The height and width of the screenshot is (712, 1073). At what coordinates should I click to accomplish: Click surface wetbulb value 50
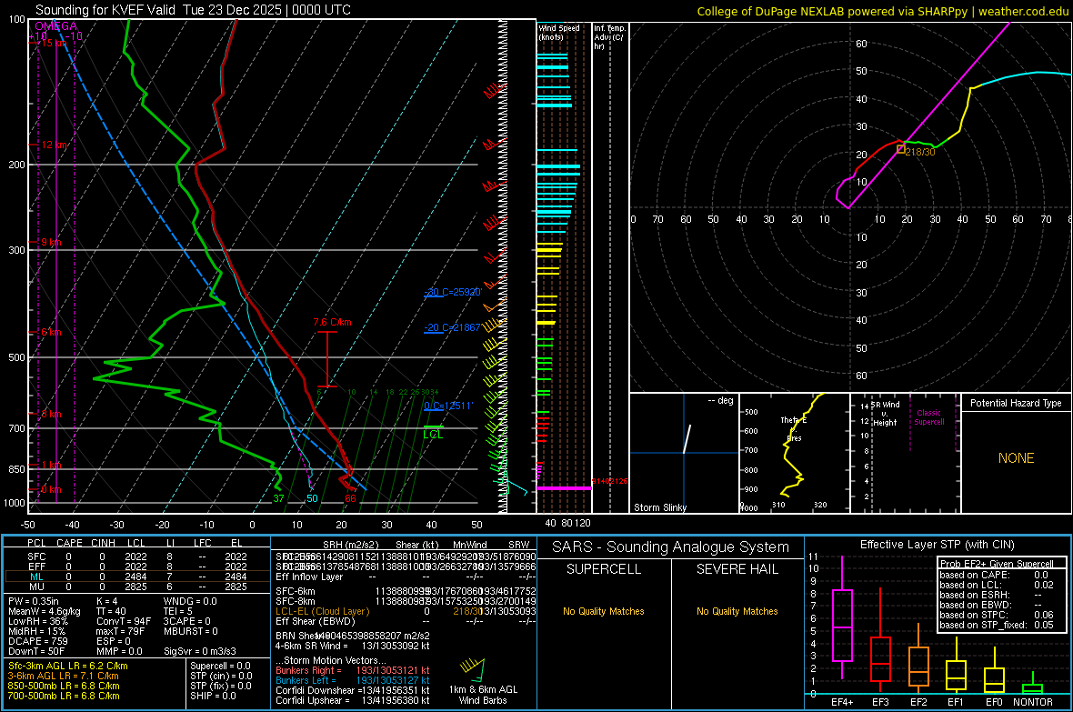point(312,498)
